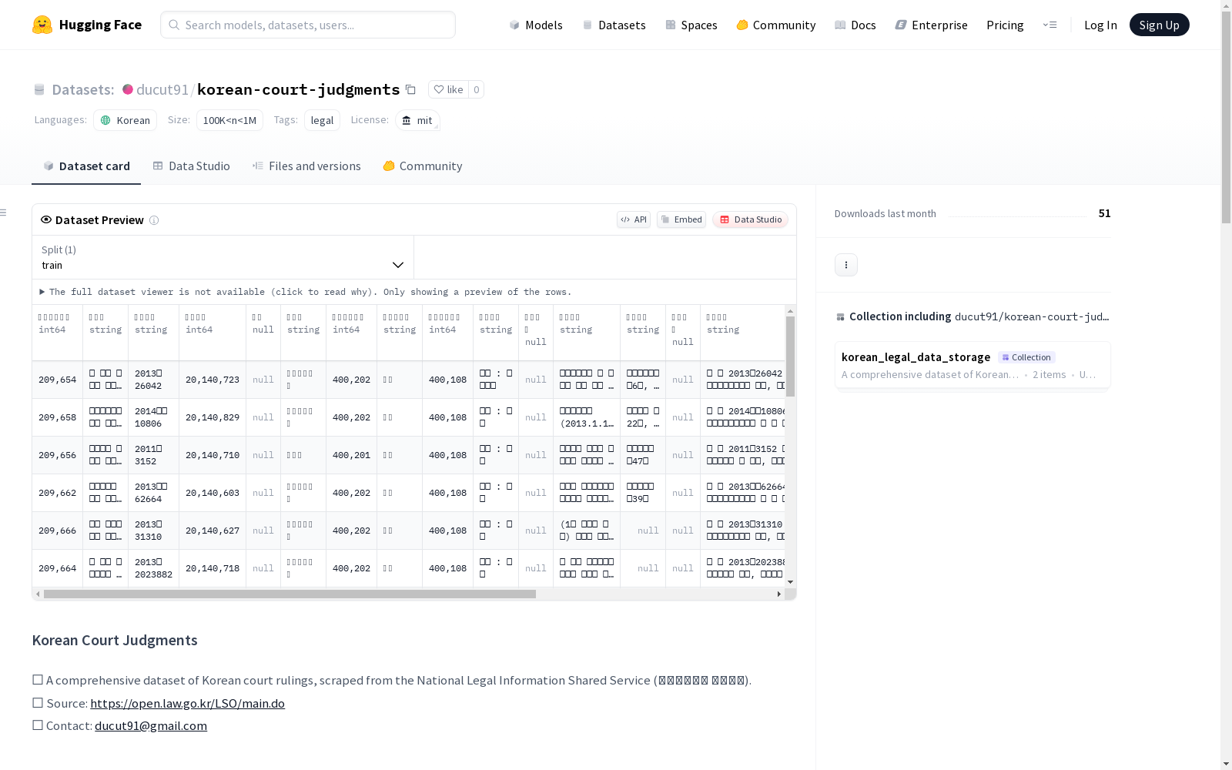
Task: Click the cell containing 20,140,710
Action: [x=213, y=455]
